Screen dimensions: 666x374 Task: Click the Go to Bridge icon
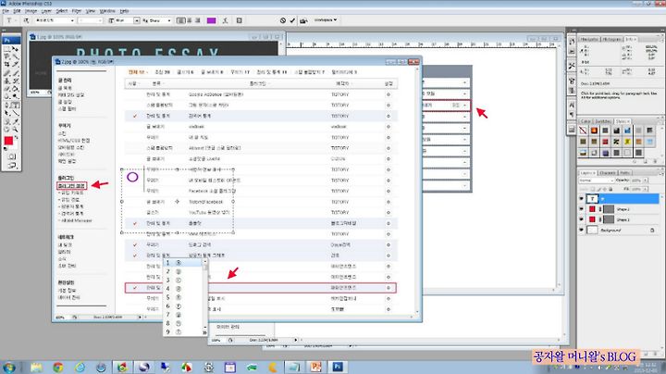pyautogui.click(x=303, y=20)
